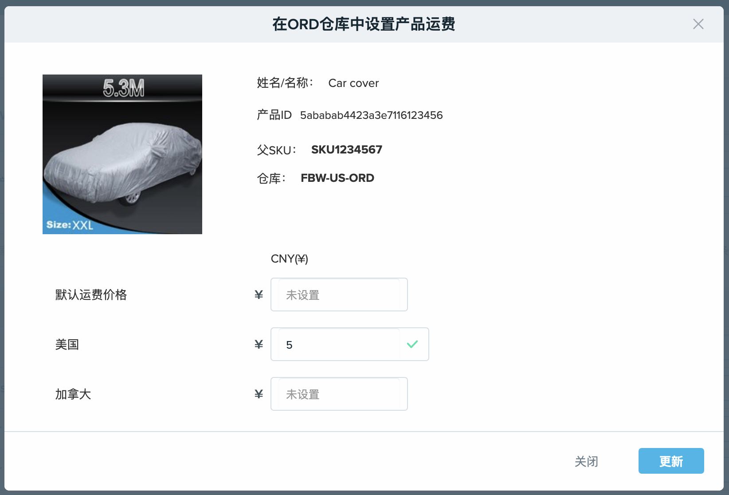The width and height of the screenshot is (729, 495).
Task: Close the dialog with the X icon
Action: (698, 24)
